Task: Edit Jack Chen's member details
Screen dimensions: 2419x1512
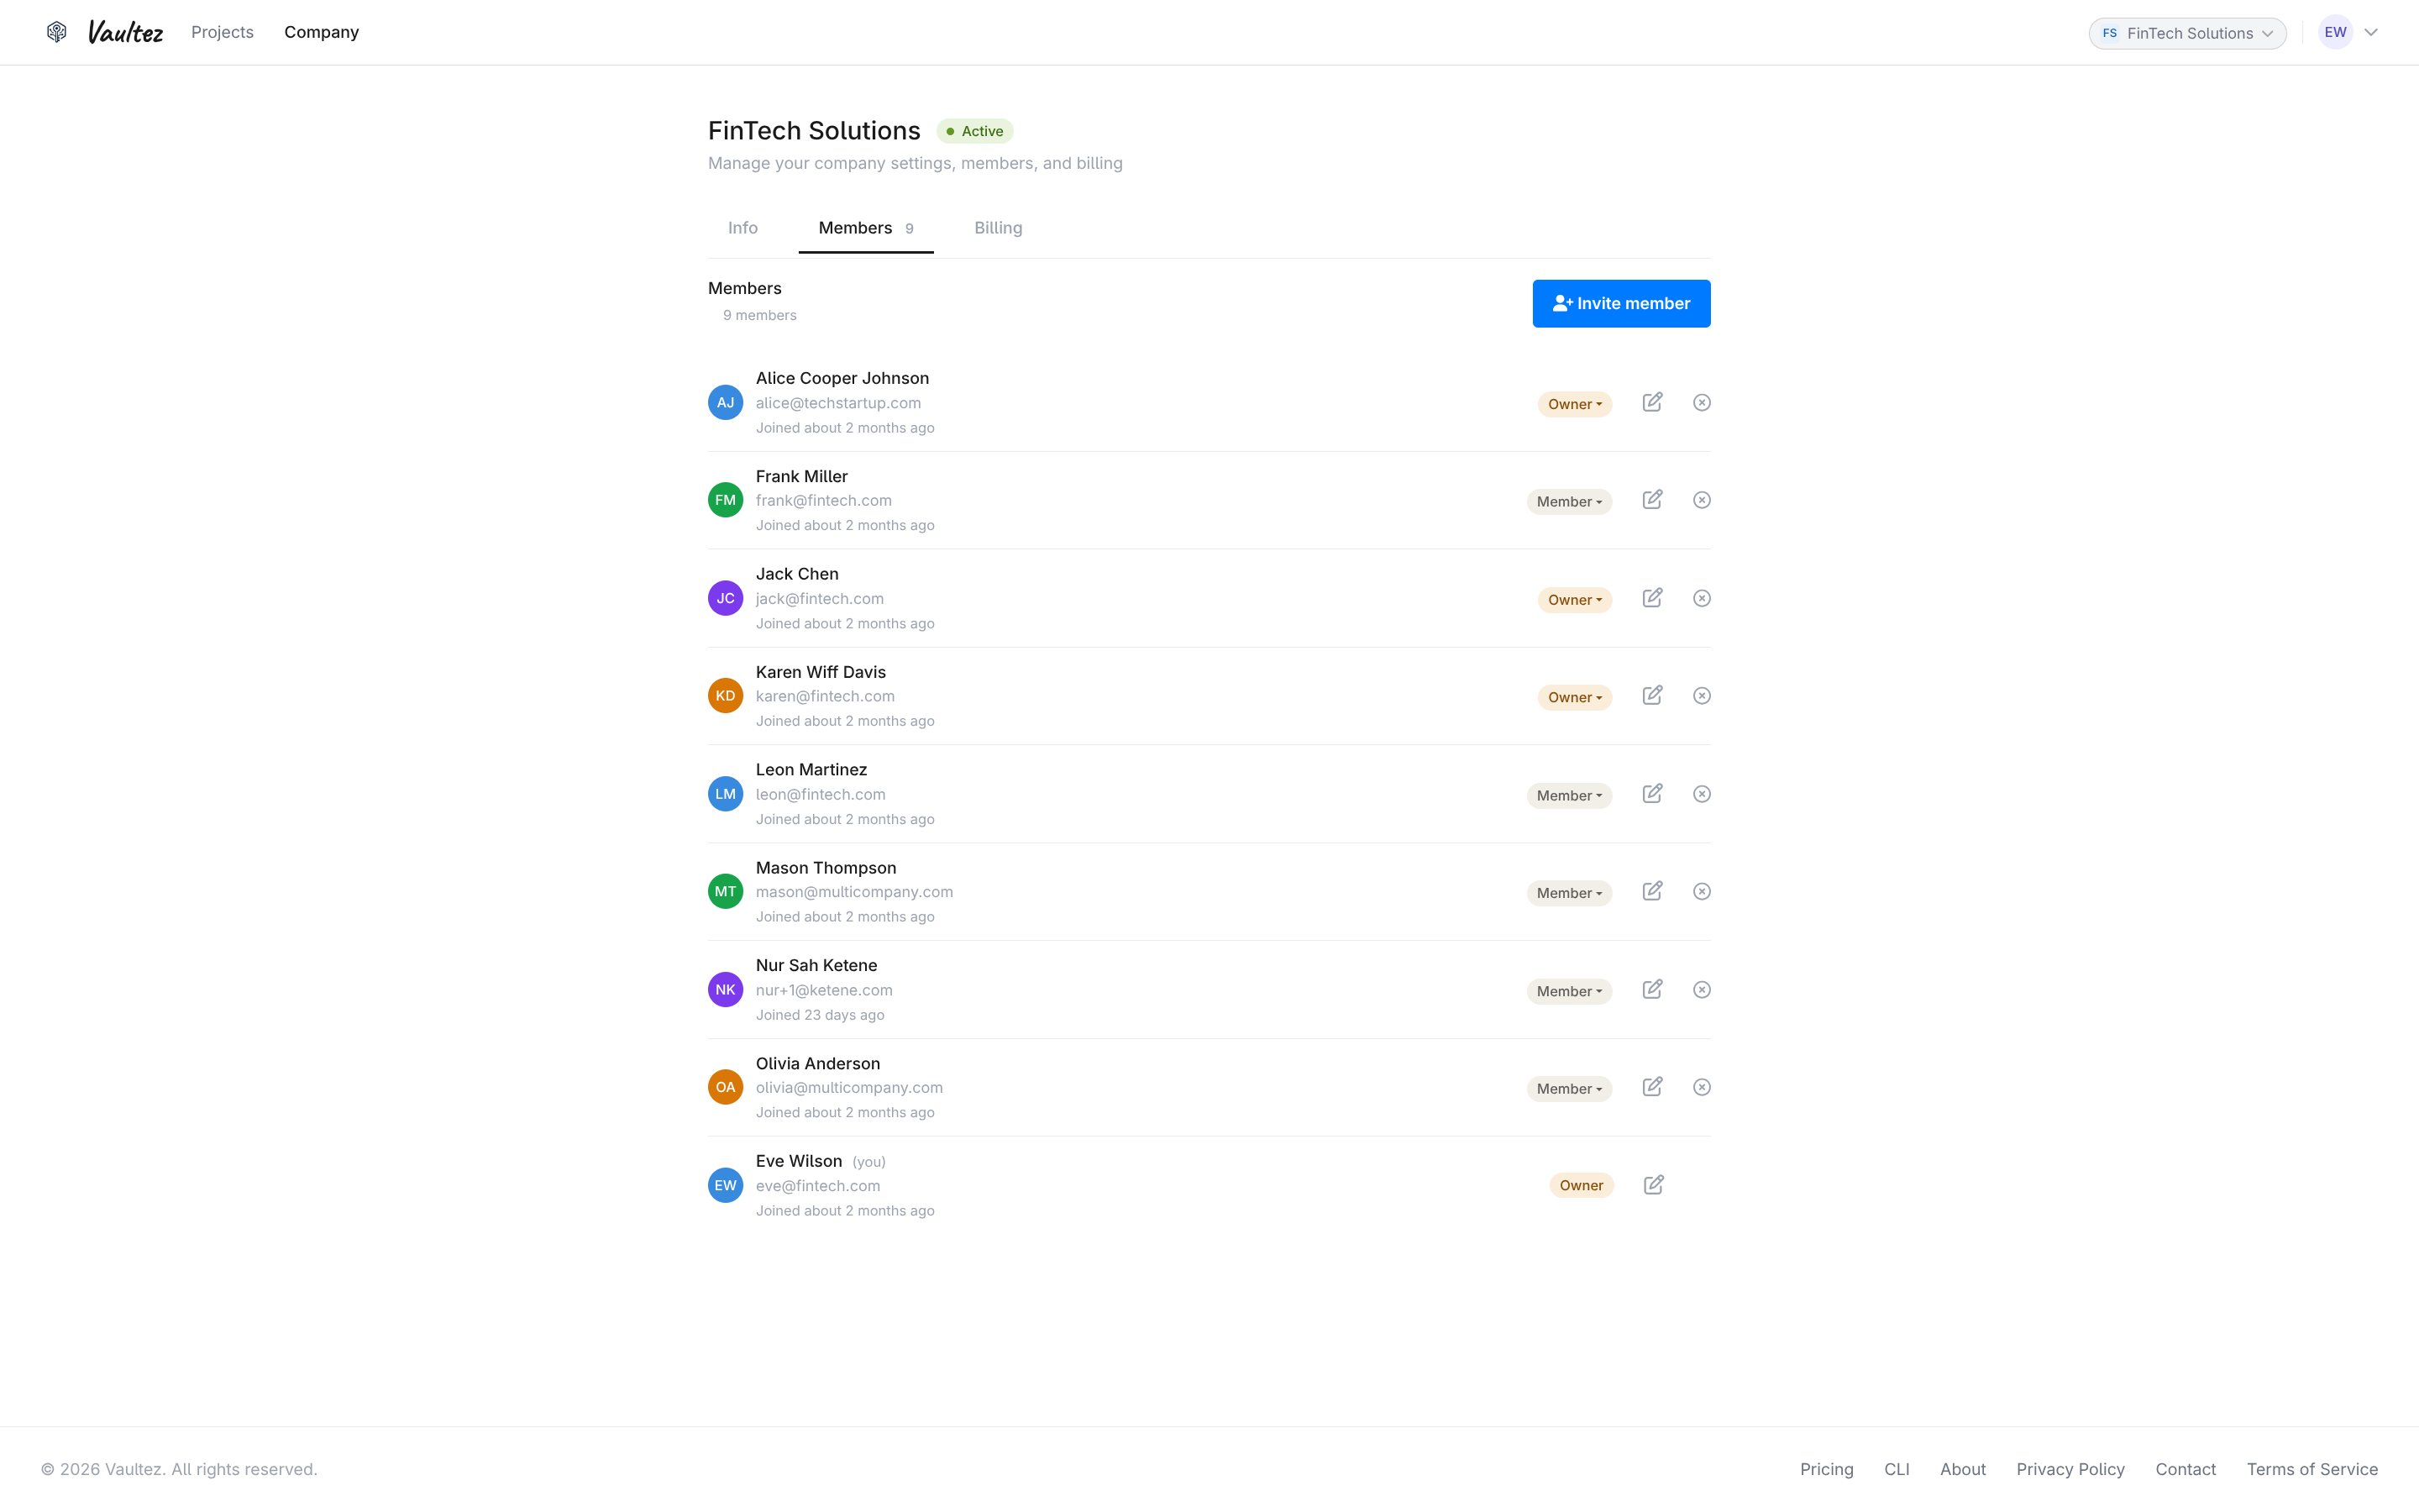Action: point(1652,598)
